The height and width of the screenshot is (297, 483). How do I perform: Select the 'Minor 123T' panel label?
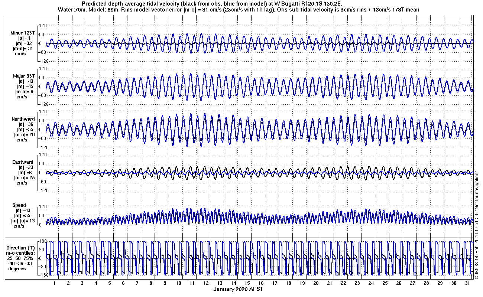(23, 33)
